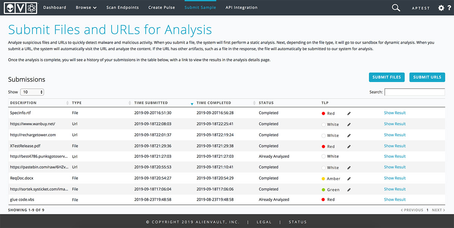Click 'Already Analyzed' status for glue code.vbs
Viewport: 454px width, 228px height.
274,200
